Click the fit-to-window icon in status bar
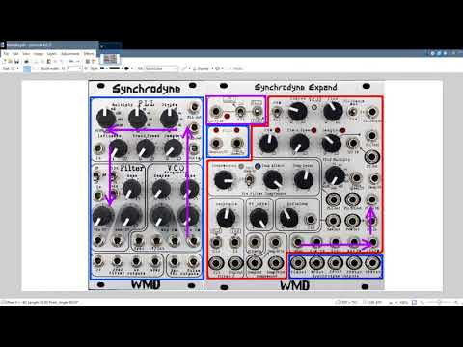Screen dimensions: 463x347 414,302
